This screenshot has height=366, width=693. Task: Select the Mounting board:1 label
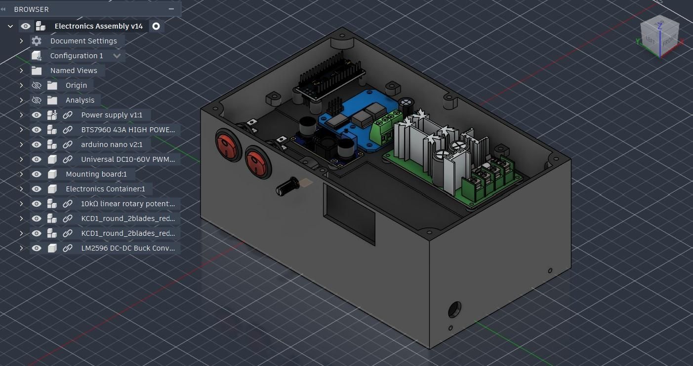pyautogui.click(x=96, y=174)
